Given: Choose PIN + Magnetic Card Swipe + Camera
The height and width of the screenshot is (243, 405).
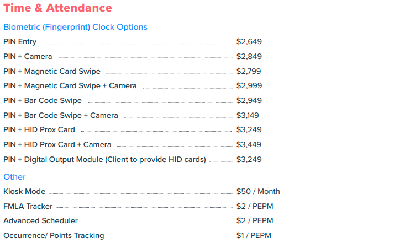Looking at the screenshot, I should click(70, 85).
